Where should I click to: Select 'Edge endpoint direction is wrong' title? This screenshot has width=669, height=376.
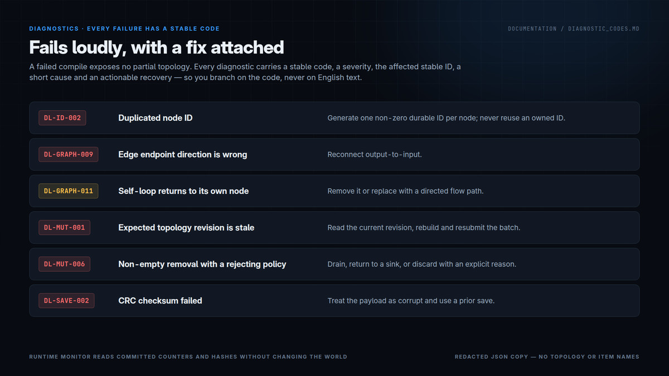pyautogui.click(x=183, y=154)
